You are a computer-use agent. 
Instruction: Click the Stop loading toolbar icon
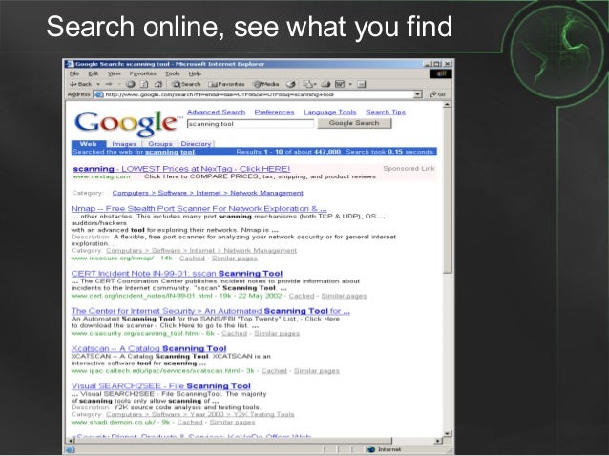pos(131,84)
